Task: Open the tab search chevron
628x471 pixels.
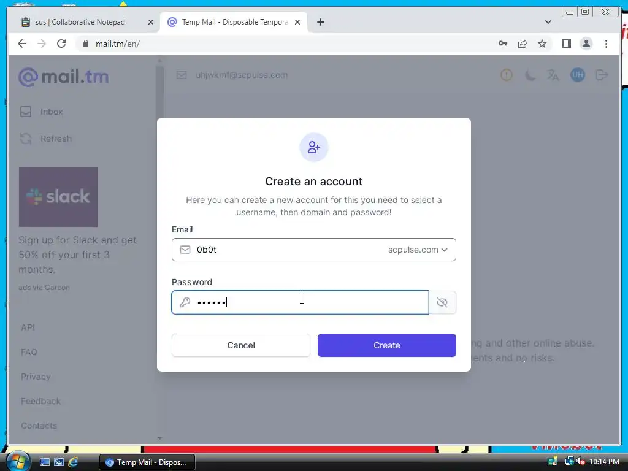Action: [548, 22]
